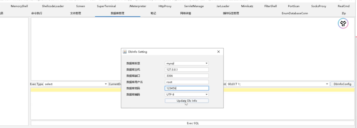Select the SuperTerminal tab

106,6
